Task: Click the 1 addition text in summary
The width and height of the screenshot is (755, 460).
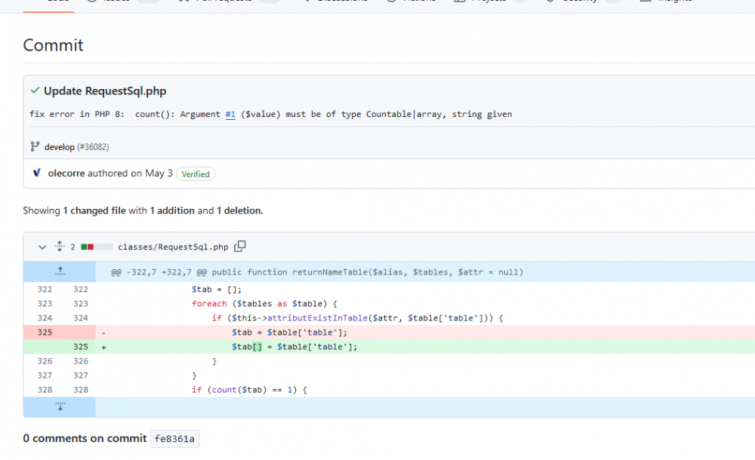Action: tap(172, 210)
